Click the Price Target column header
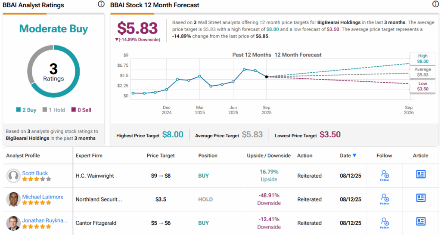Screen dimensions: 441x235 [x=161, y=155]
